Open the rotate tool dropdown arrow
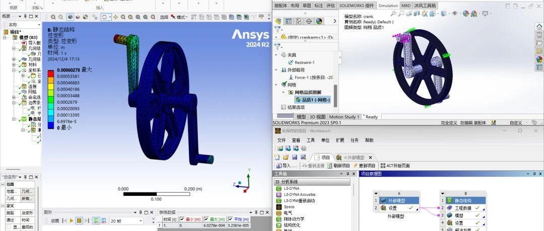This screenshot has height=231, width=544. tap(110, 17)
